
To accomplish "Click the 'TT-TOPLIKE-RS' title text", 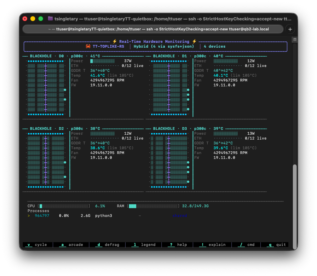I will coord(108,46).
